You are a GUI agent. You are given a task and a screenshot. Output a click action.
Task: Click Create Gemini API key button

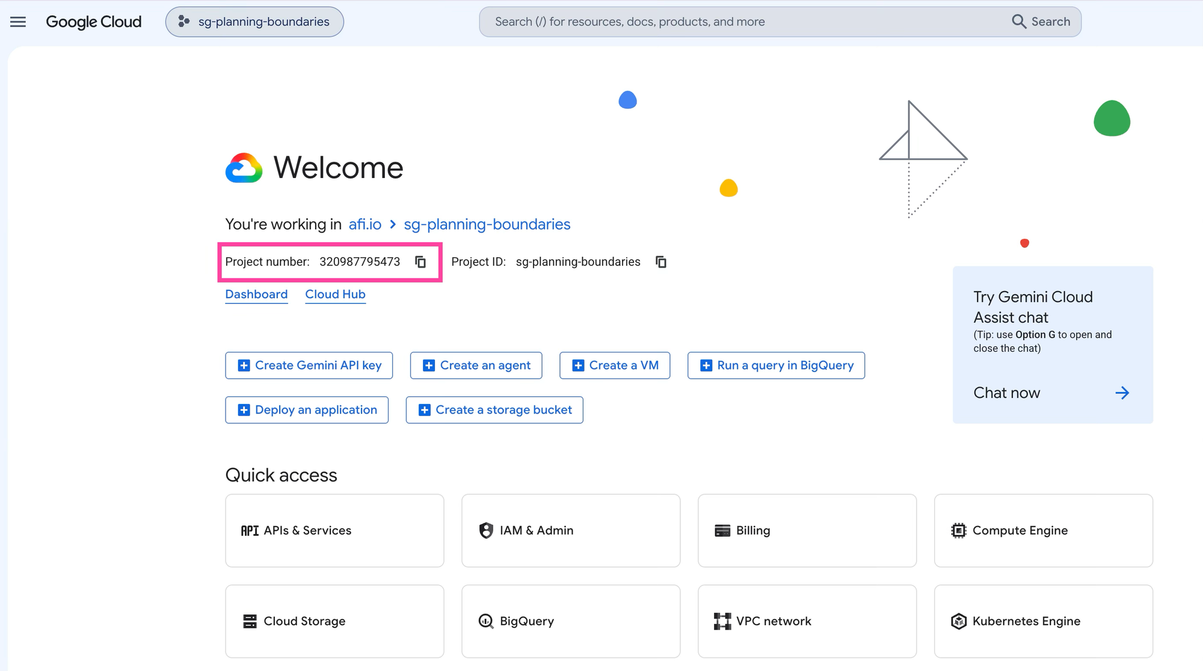tap(309, 366)
